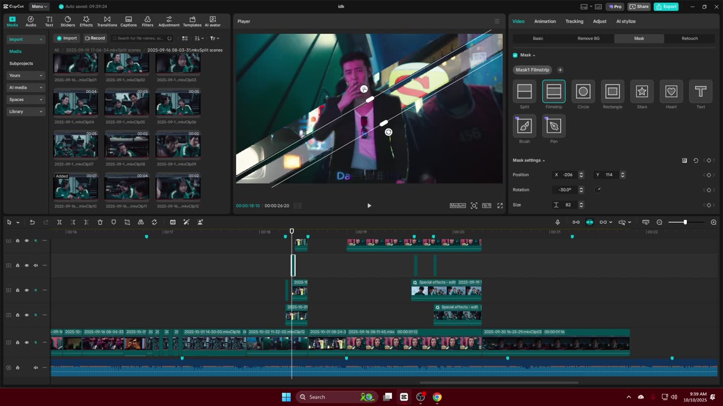Hide the top timeline track with eye icon
This screenshot has height=406, width=723.
tap(27, 241)
